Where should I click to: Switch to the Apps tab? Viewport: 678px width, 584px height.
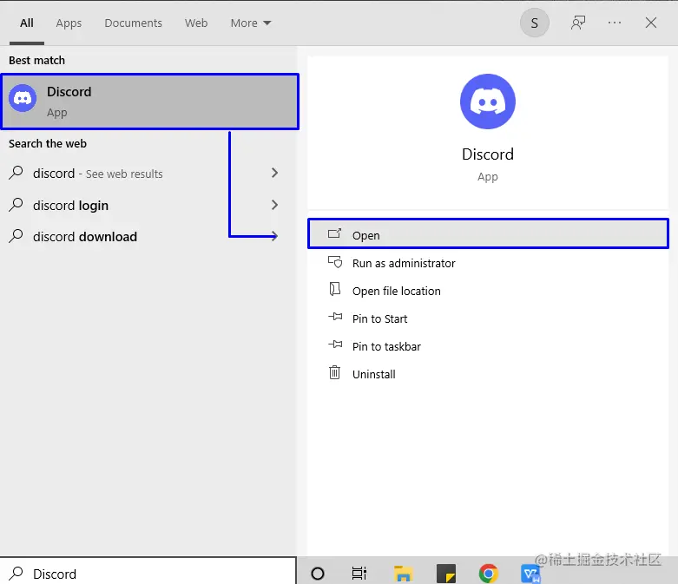tap(69, 23)
